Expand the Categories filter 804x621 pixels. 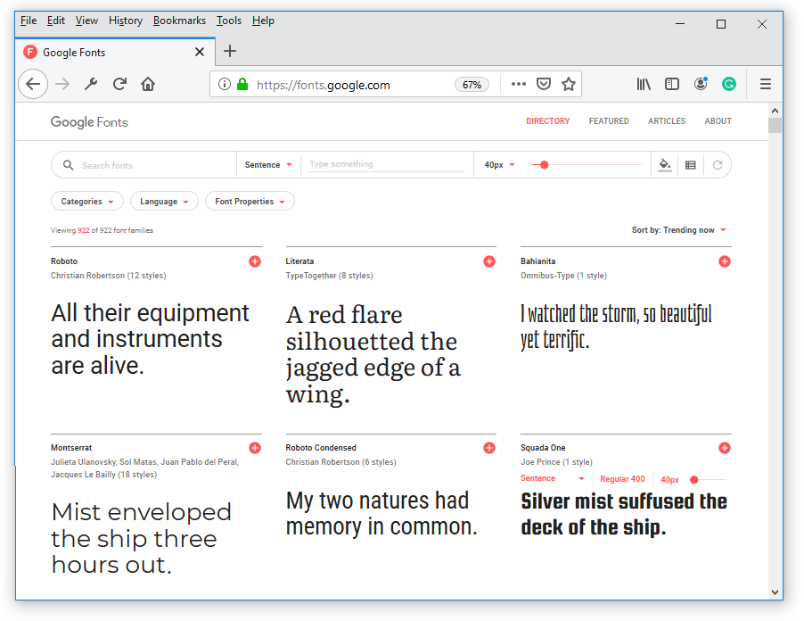(x=87, y=202)
